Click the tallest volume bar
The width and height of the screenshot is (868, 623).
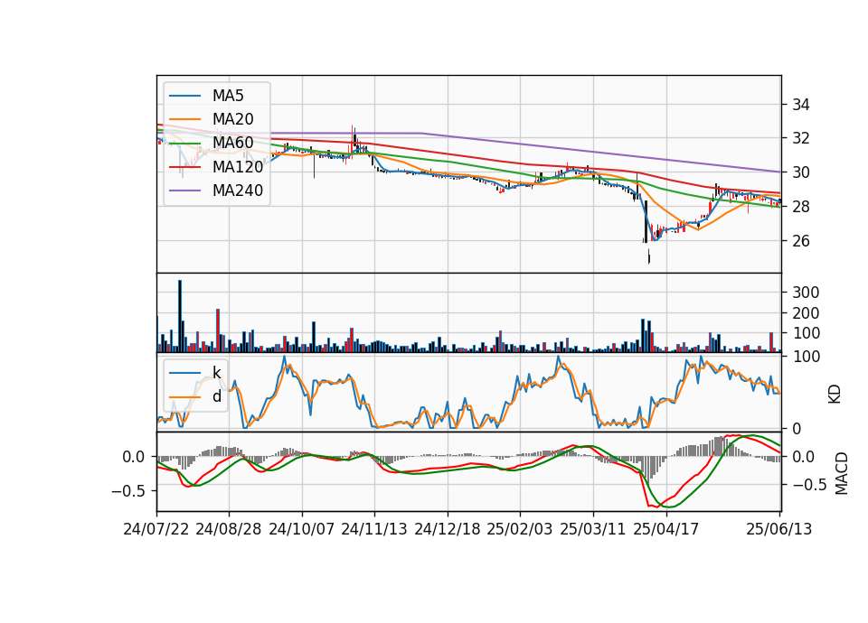point(179,316)
